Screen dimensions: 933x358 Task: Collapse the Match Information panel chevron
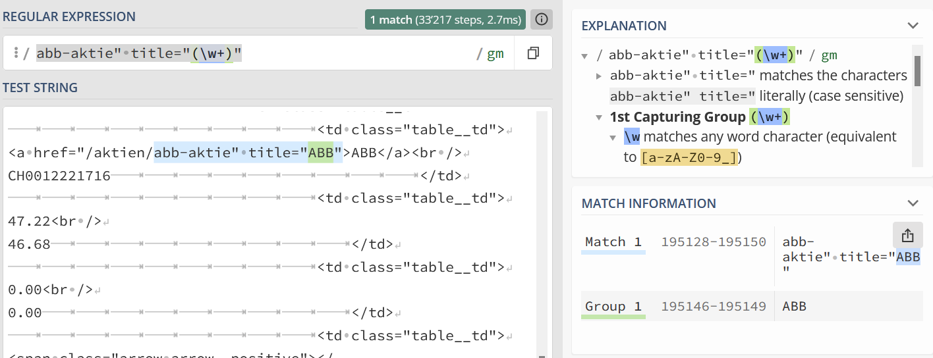point(913,203)
